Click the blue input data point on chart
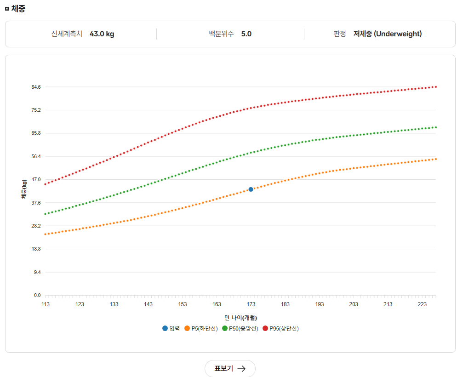The width and height of the screenshot is (463, 377). [251, 189]
